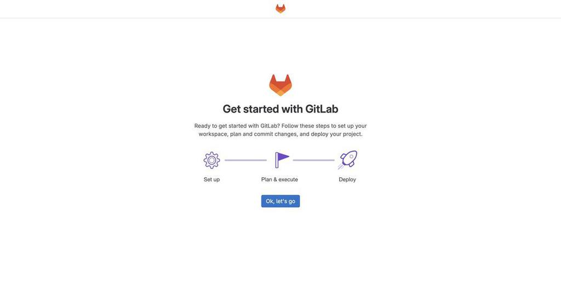Click the word "GitLab" in the main heading

click(x=322, y=109)
